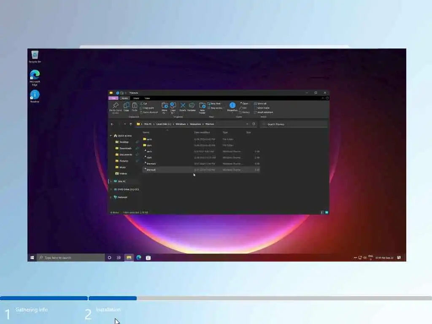Click Pin to Quick access ribbon icon

click(116, 108)
